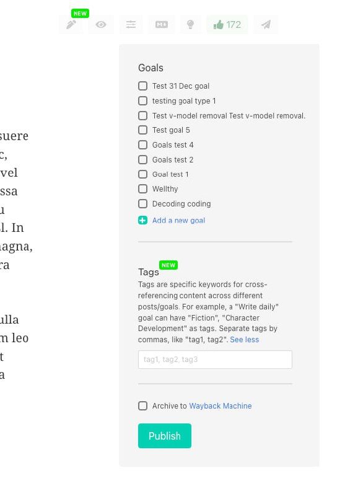Enable the Test 31 Dec goal

(142, 86)
